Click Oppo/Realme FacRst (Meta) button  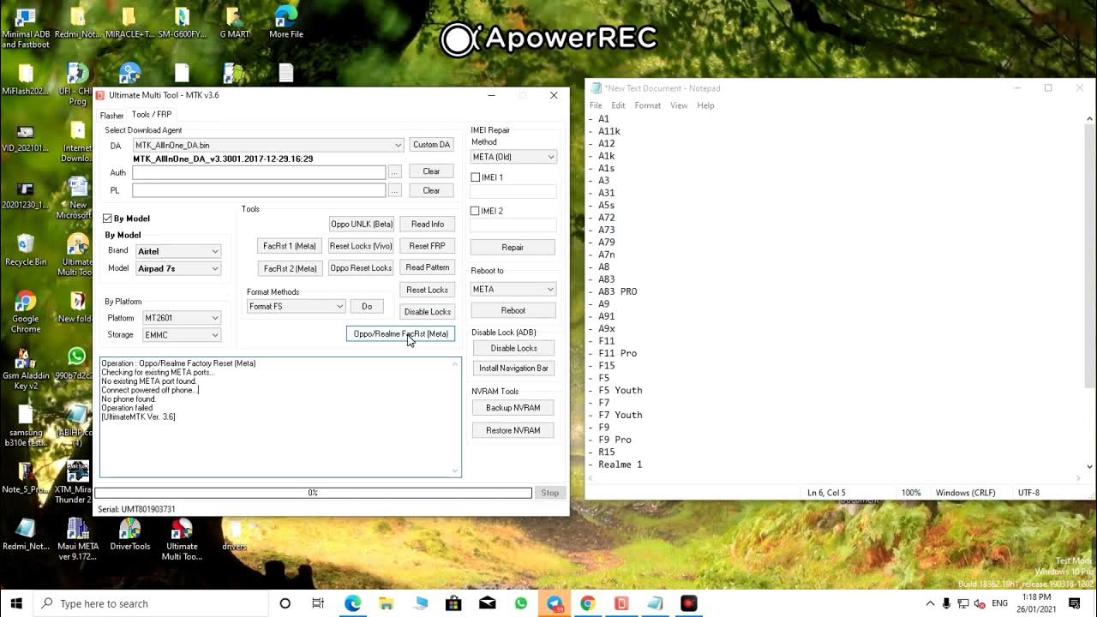pos(400,333)
